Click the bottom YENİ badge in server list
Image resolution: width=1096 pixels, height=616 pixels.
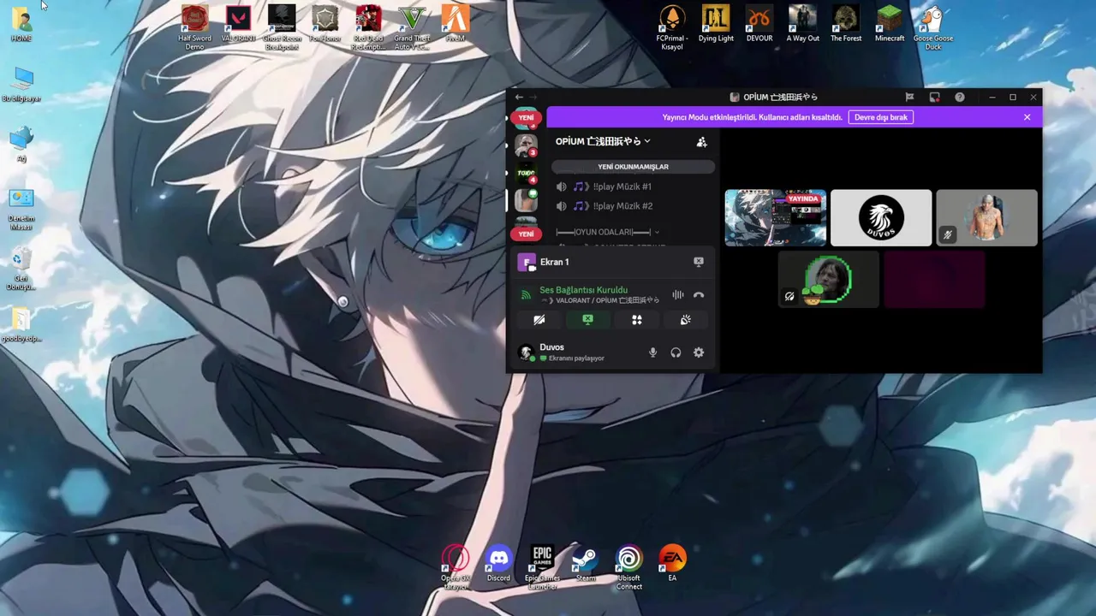[526, 234]
